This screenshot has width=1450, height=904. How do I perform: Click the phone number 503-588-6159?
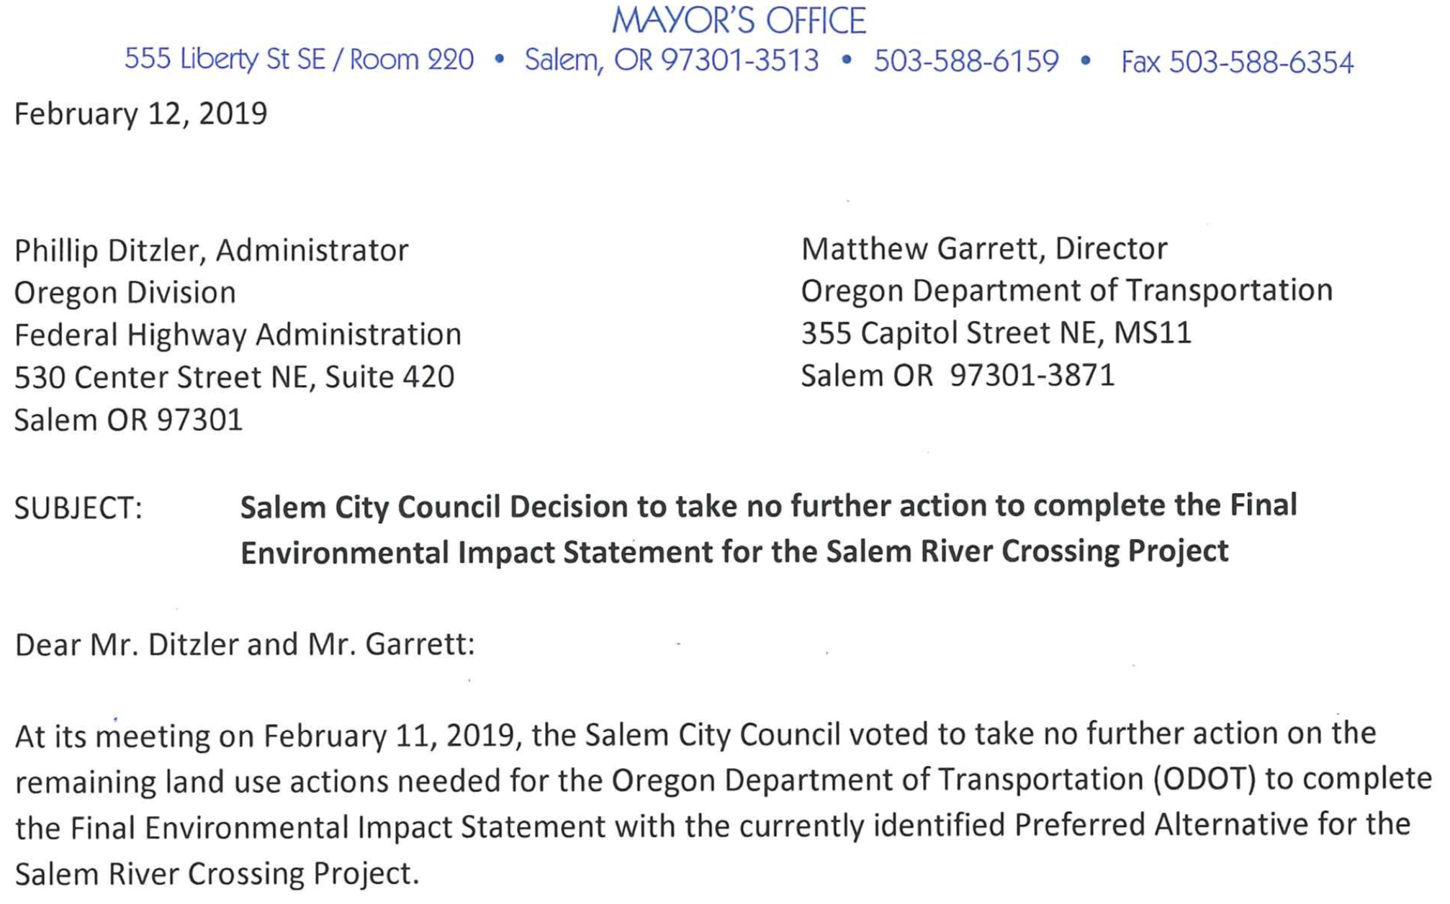(965, 62)
